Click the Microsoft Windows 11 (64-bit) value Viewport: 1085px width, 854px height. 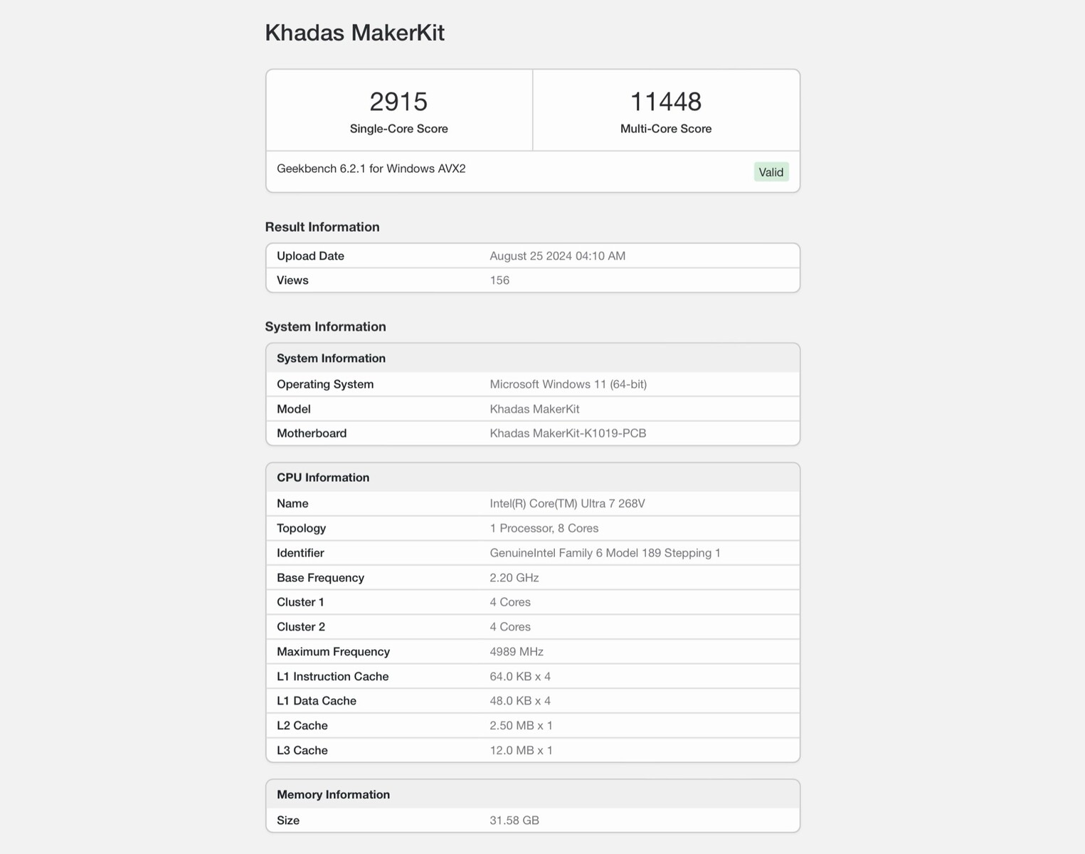point(568,384)
